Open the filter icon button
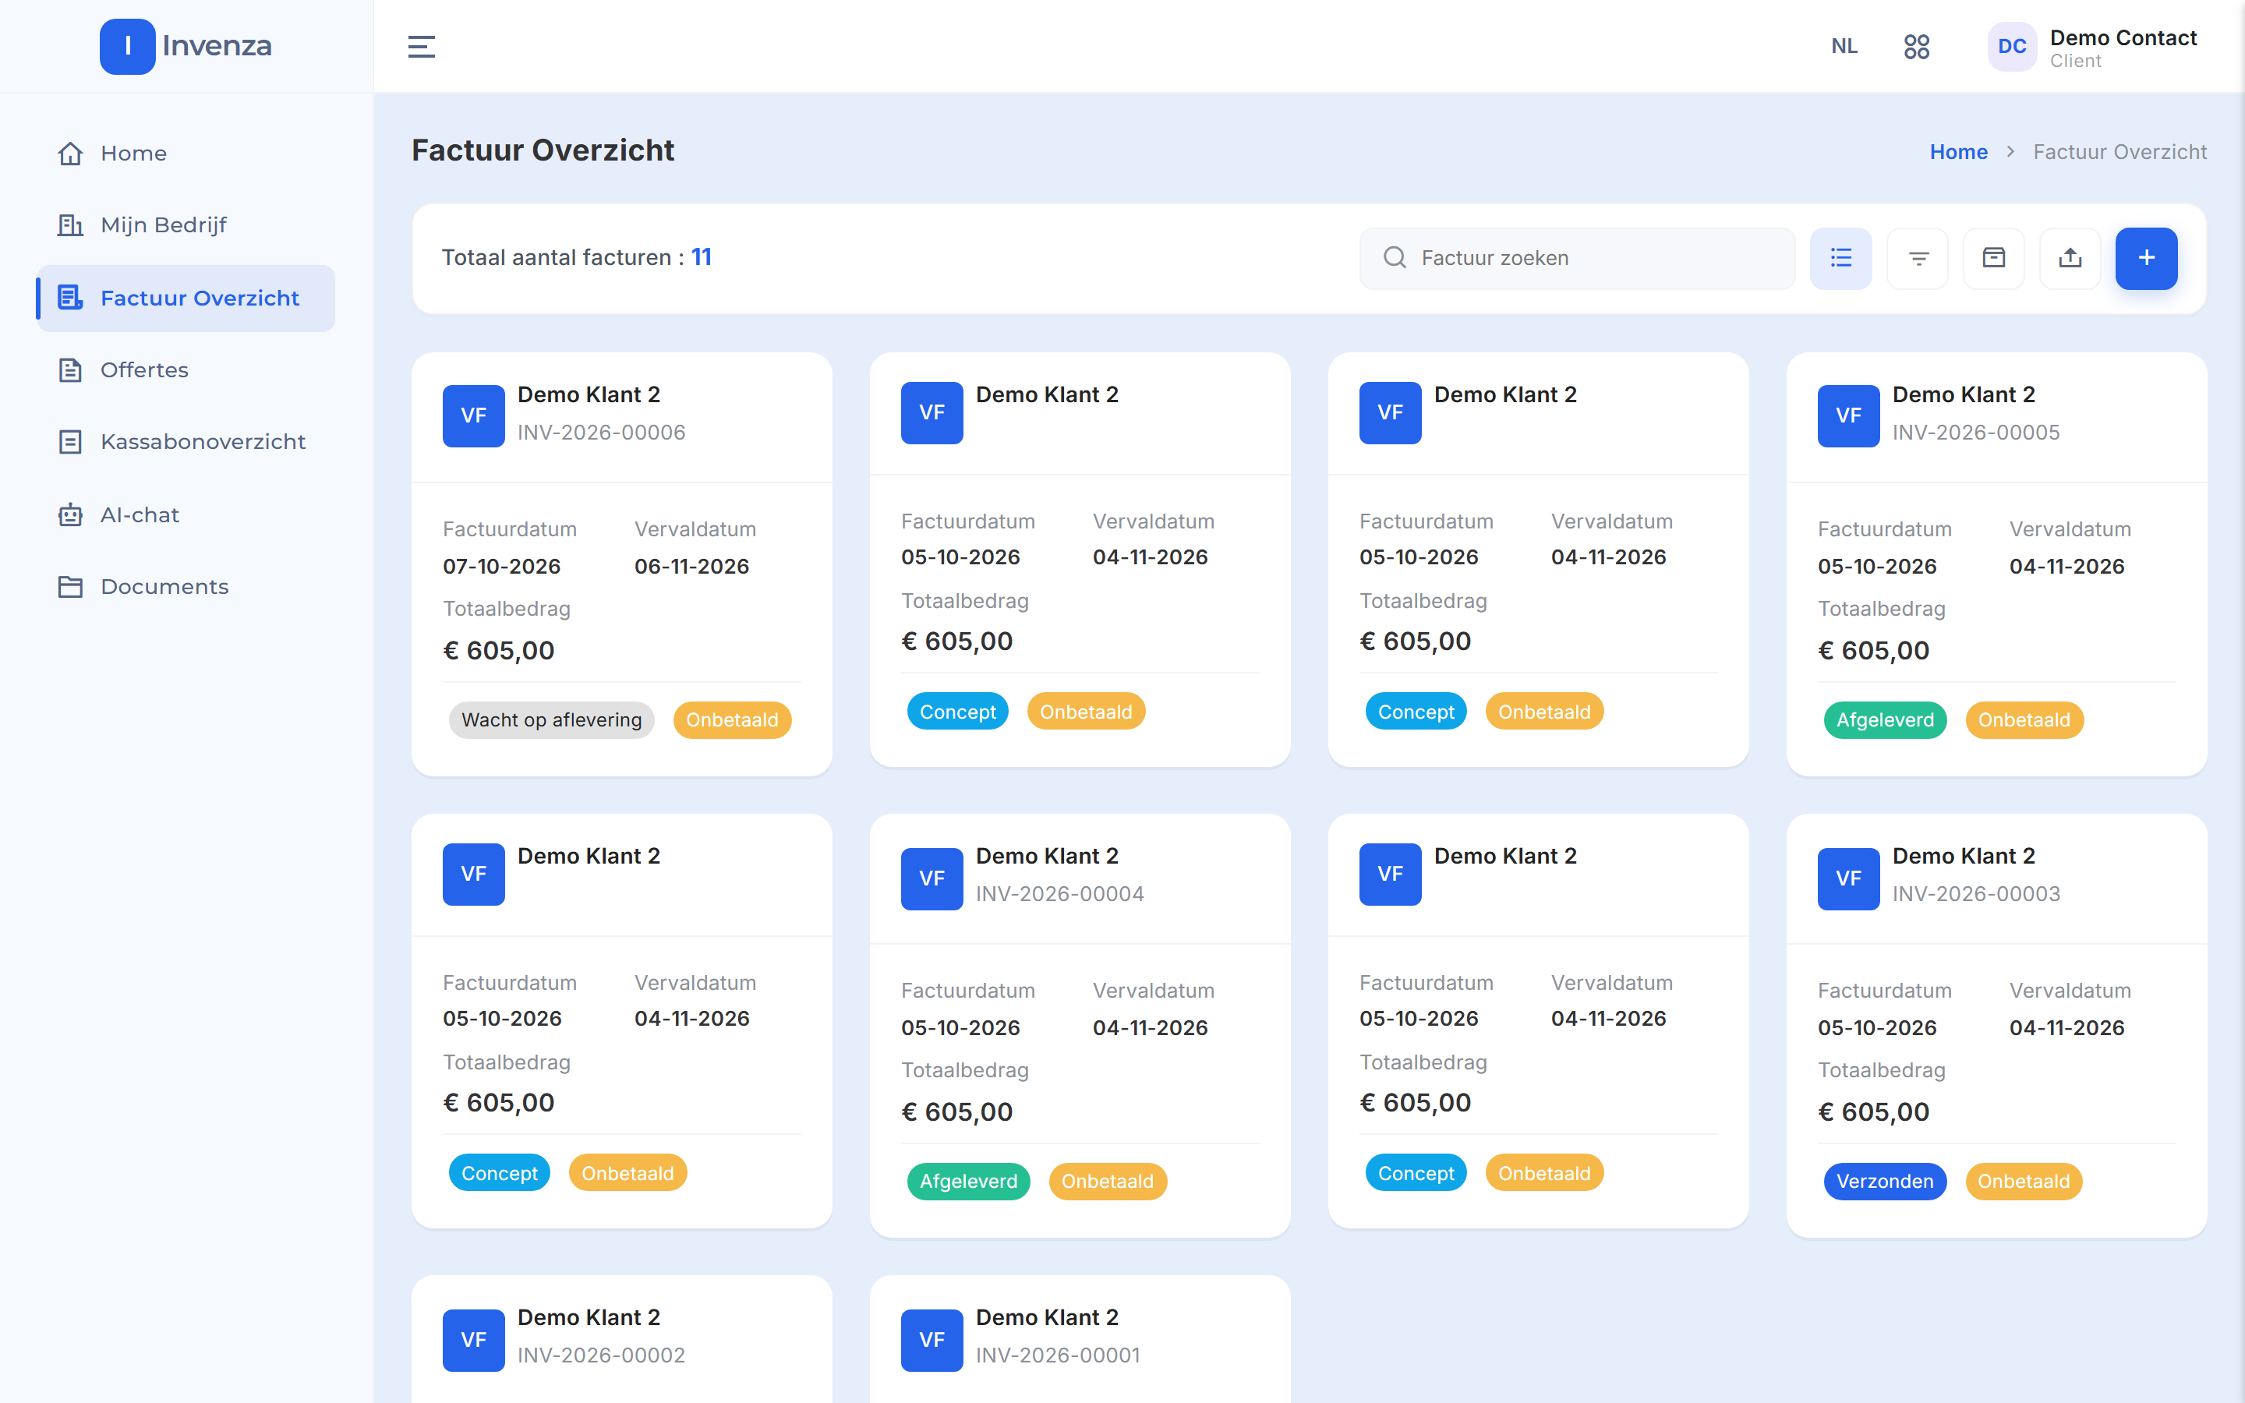2245x1403 pixels. [1918, 258]
